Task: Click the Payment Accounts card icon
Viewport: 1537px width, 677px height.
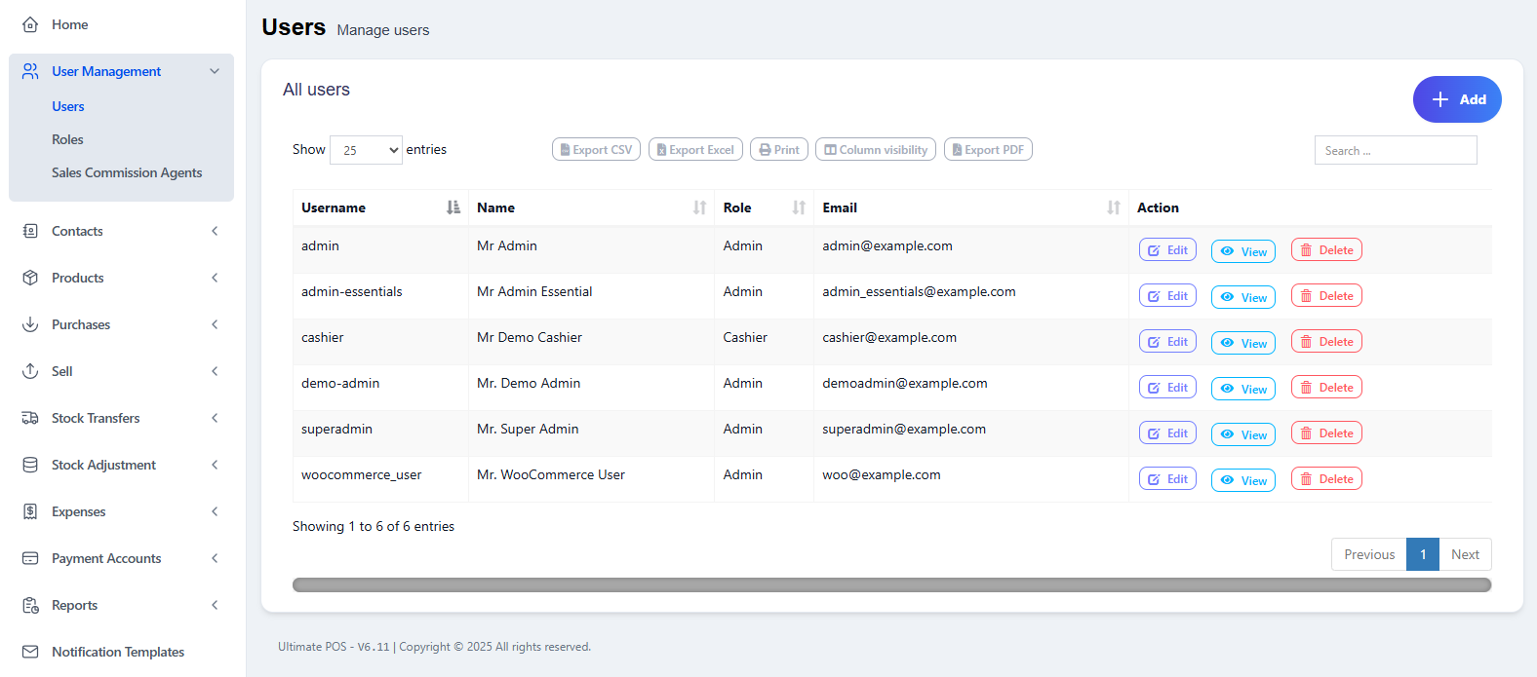Action: 30,558
